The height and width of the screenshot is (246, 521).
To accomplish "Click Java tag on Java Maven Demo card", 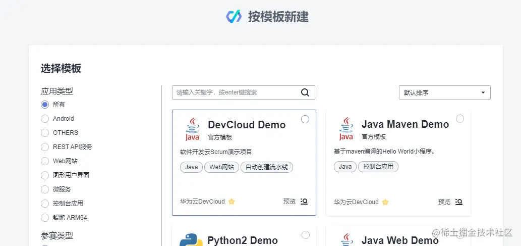I will (345, 166).
